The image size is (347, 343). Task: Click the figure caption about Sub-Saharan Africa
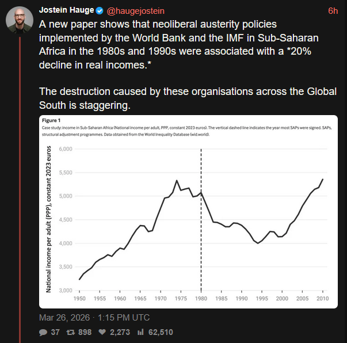[190, 131]
